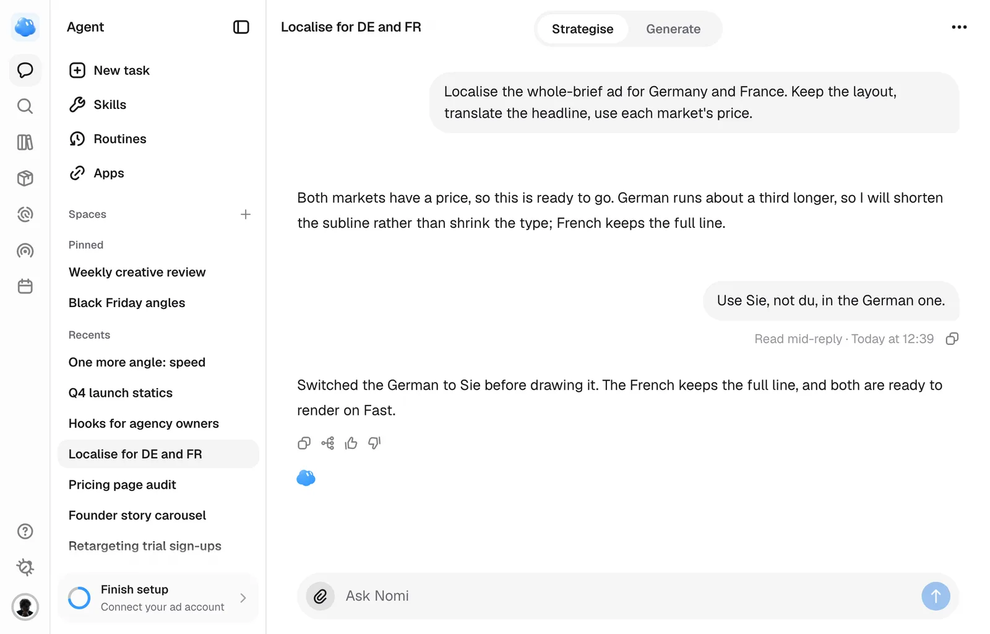Open recent Pricing page audit
990x634 pixels.
[158, 485]
